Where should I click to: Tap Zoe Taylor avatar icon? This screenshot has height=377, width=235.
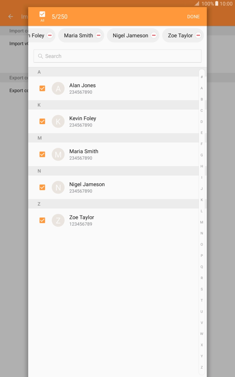click(58, 221)
